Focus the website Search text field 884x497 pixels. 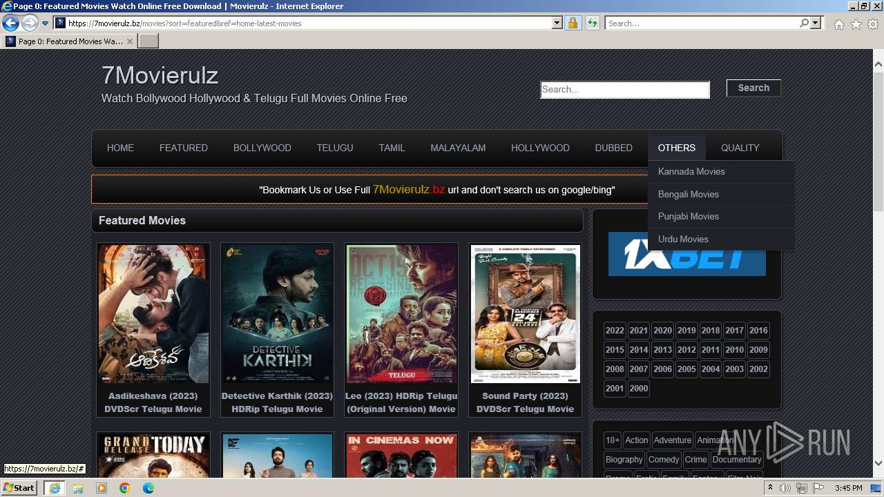pos(625,90)
